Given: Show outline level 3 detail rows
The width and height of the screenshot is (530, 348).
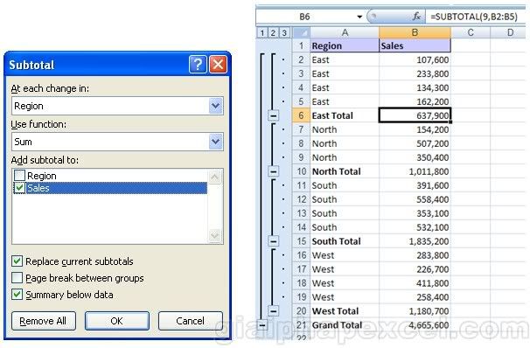Looking at the screenshot, I should click(x=284, y=32).
